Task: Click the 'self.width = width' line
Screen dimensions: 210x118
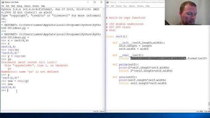Action: click(134, 49)
